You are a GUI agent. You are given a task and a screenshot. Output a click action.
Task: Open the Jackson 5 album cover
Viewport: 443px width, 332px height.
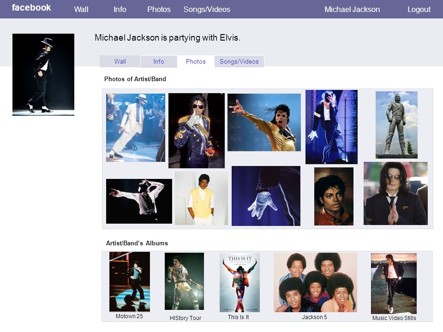coord(315,282)
